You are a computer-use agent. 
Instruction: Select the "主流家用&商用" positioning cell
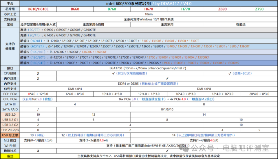click(x=94, y=25)
